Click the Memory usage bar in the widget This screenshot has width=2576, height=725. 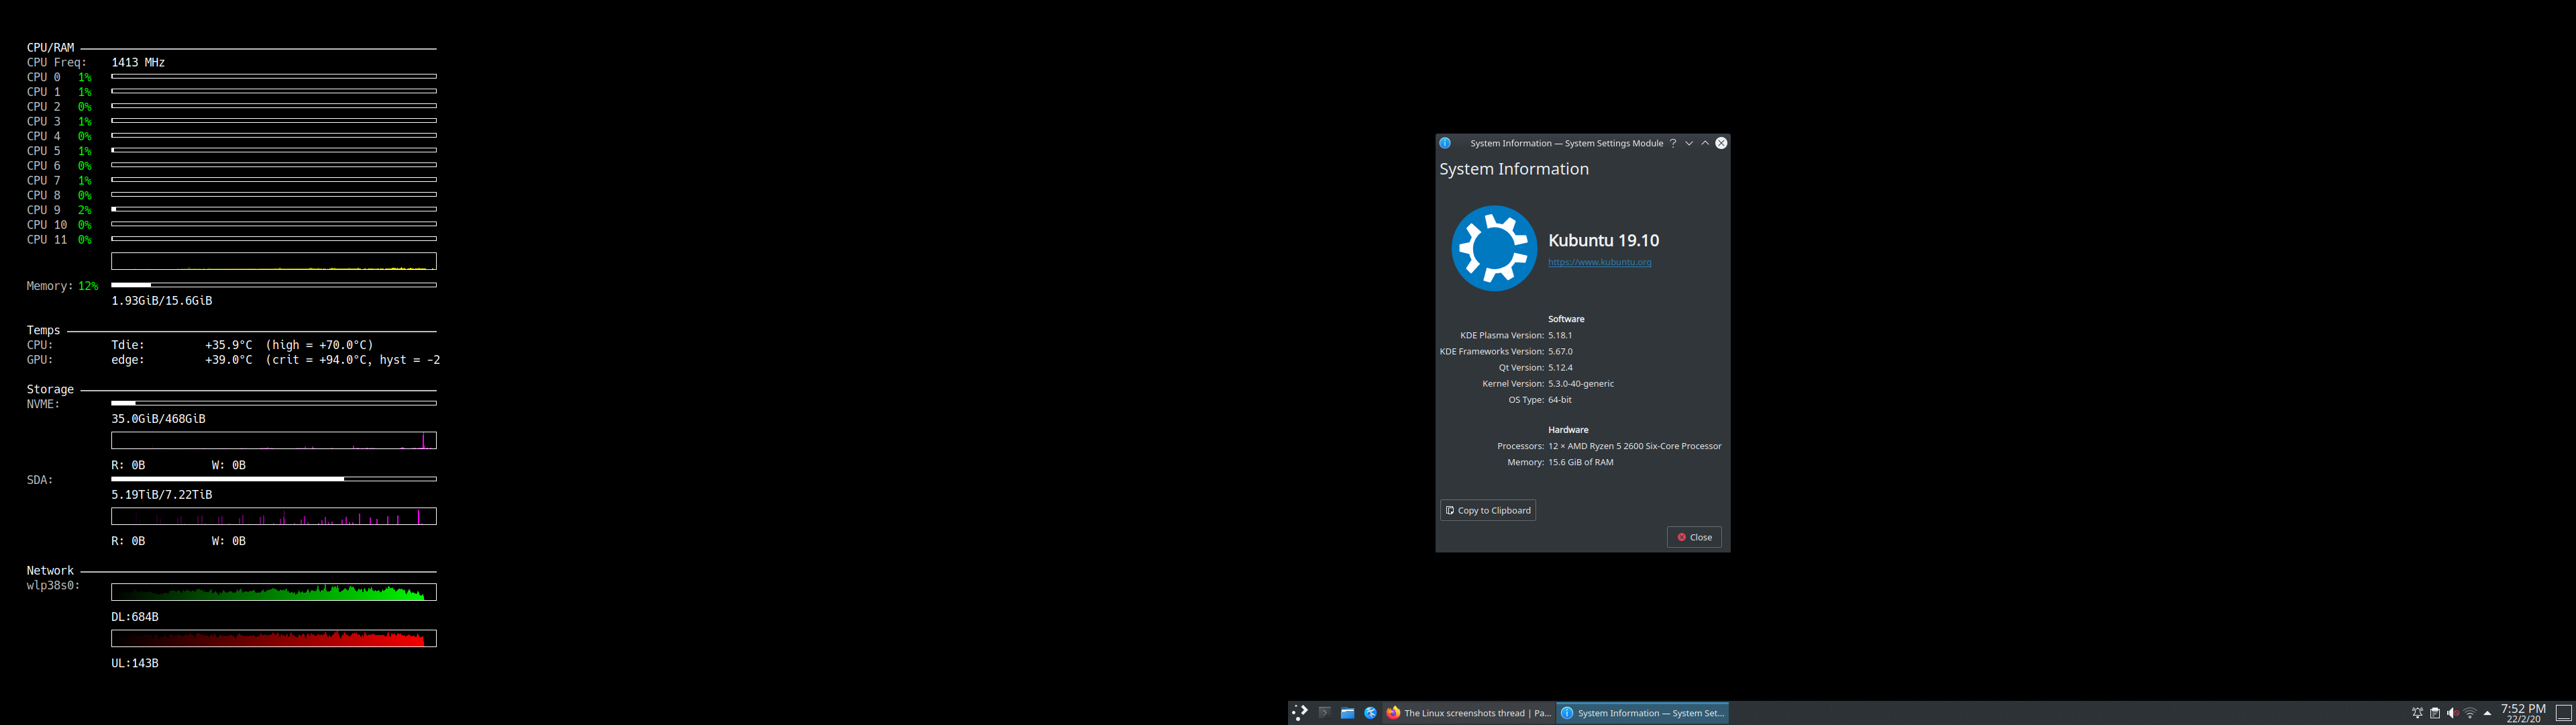274,285
